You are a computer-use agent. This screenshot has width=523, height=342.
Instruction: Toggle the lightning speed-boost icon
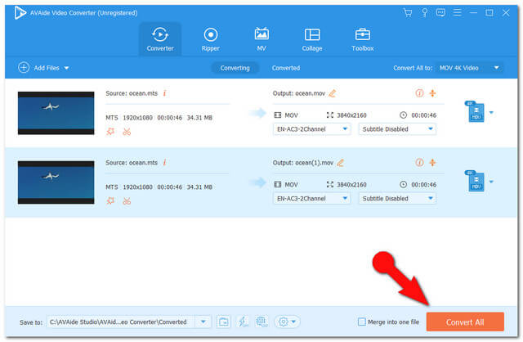(243, 322)
